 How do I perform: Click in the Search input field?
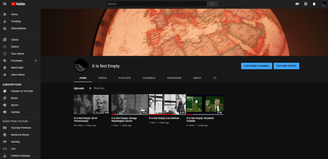pos(156,4)
